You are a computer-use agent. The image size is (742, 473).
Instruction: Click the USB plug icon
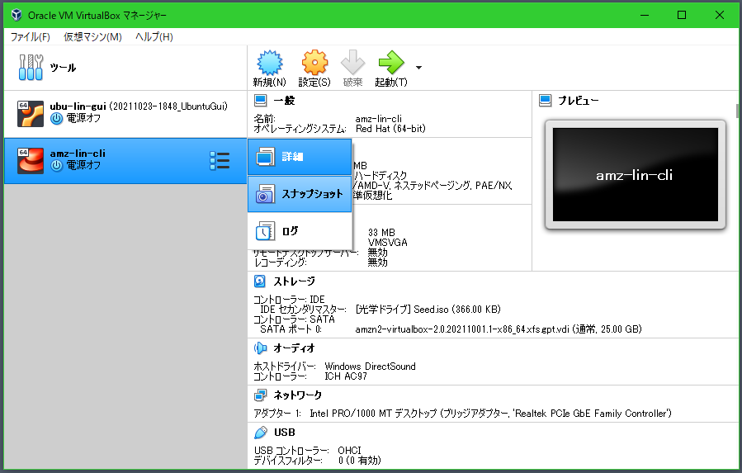tap(260, 433)
